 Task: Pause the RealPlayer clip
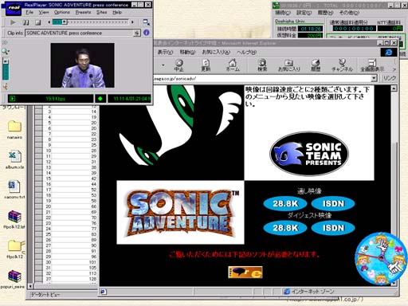(x=26, y=22)
